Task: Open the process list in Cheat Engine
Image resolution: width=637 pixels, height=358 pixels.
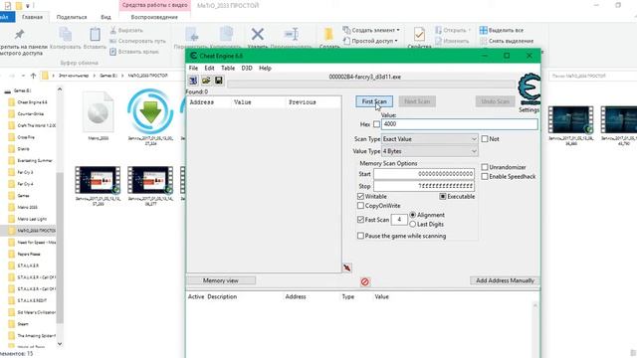Action: 193,81
